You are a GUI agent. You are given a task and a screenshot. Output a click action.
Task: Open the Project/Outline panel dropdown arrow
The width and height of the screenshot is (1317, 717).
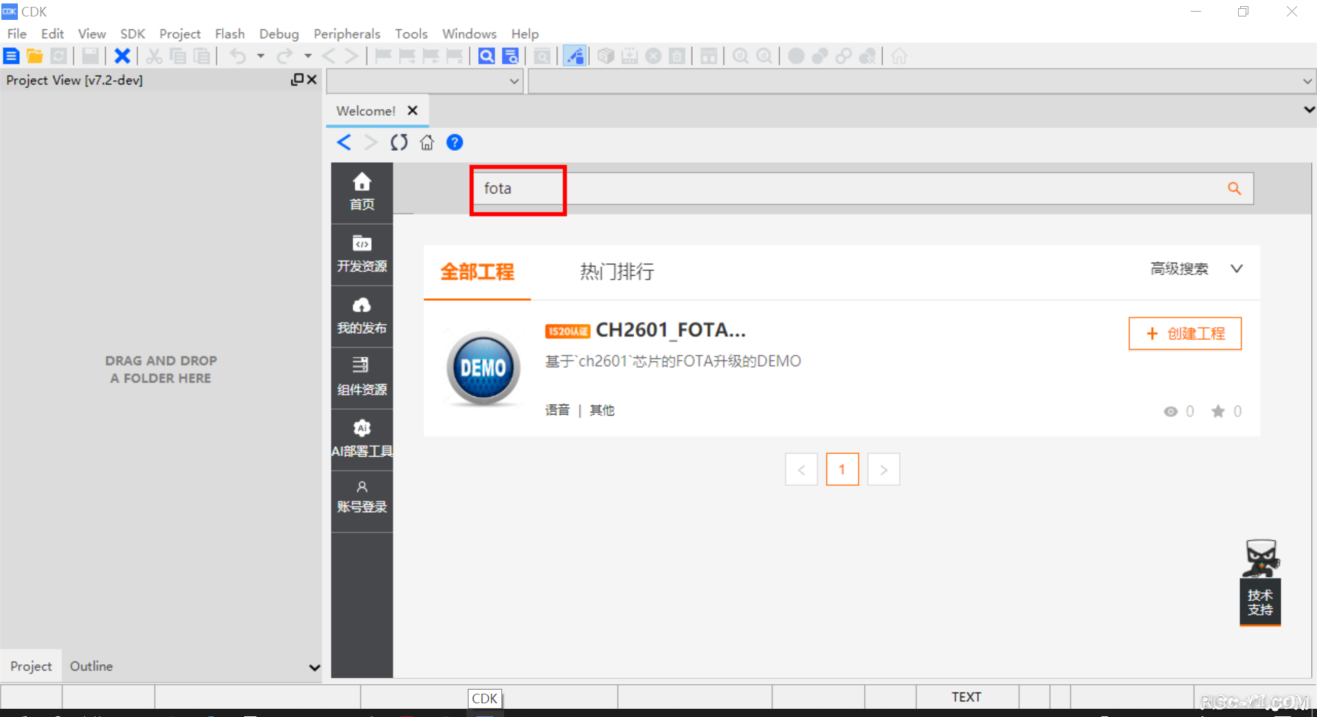click(314, 667)
